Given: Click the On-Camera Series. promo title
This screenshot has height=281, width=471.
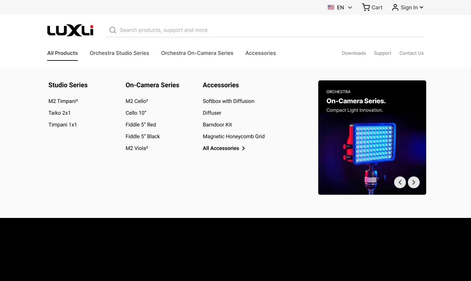Looking at the screenshot, I should tap(356, 101).
